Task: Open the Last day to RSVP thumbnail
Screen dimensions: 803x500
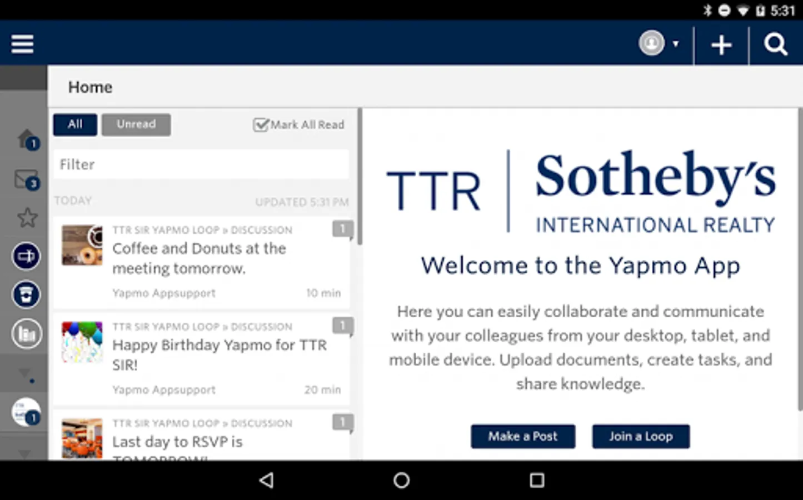Action: click(x=82, y=438)
